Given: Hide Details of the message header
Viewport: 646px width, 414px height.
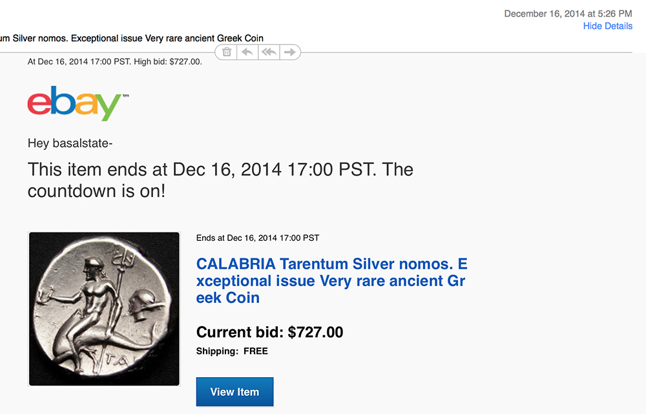Looking at the screenshot, I should [x=607, y=26].
